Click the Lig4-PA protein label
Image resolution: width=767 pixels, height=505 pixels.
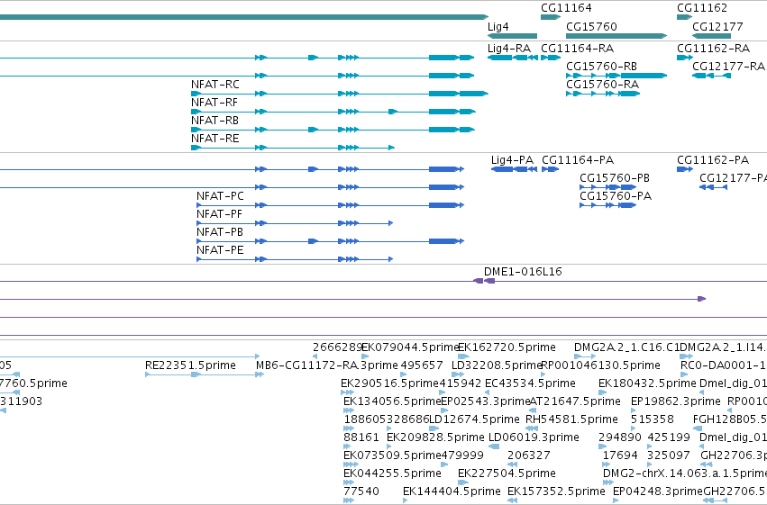(x=512, y=160)
